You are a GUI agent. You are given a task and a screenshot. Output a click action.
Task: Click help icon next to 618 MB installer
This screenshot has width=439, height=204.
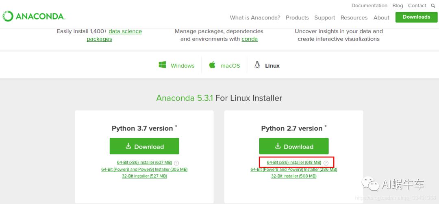point(326,163)
